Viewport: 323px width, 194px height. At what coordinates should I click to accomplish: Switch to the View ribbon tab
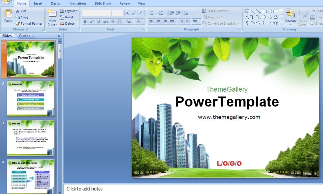[142, 4]
